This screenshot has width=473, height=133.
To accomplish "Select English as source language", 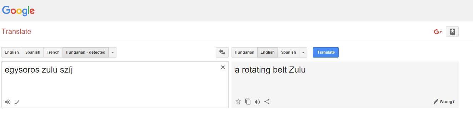I will (x=12, y=52).
